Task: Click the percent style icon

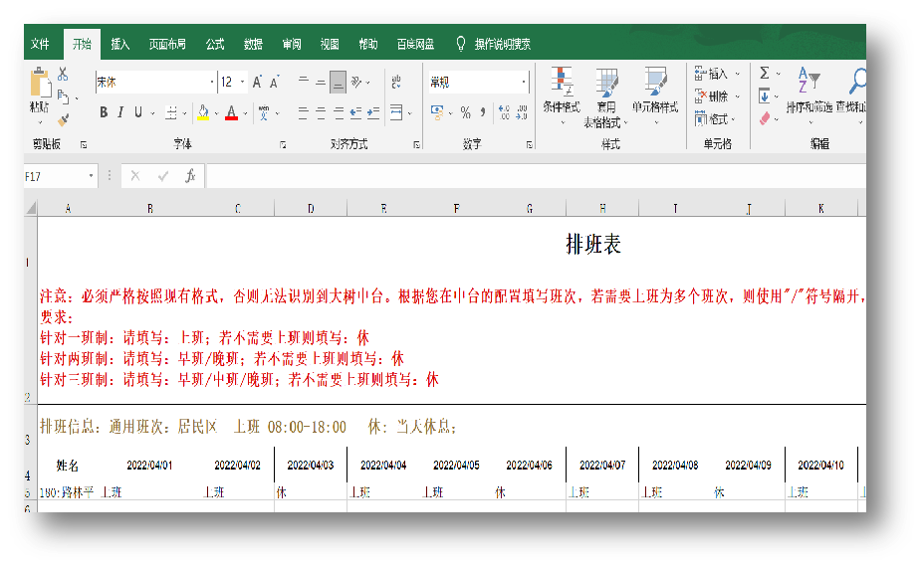Action: pos(465,112)
